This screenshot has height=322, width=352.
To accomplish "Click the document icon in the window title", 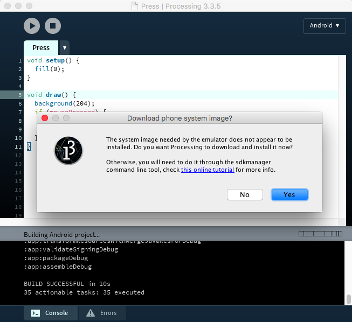I will pos(135,6).
